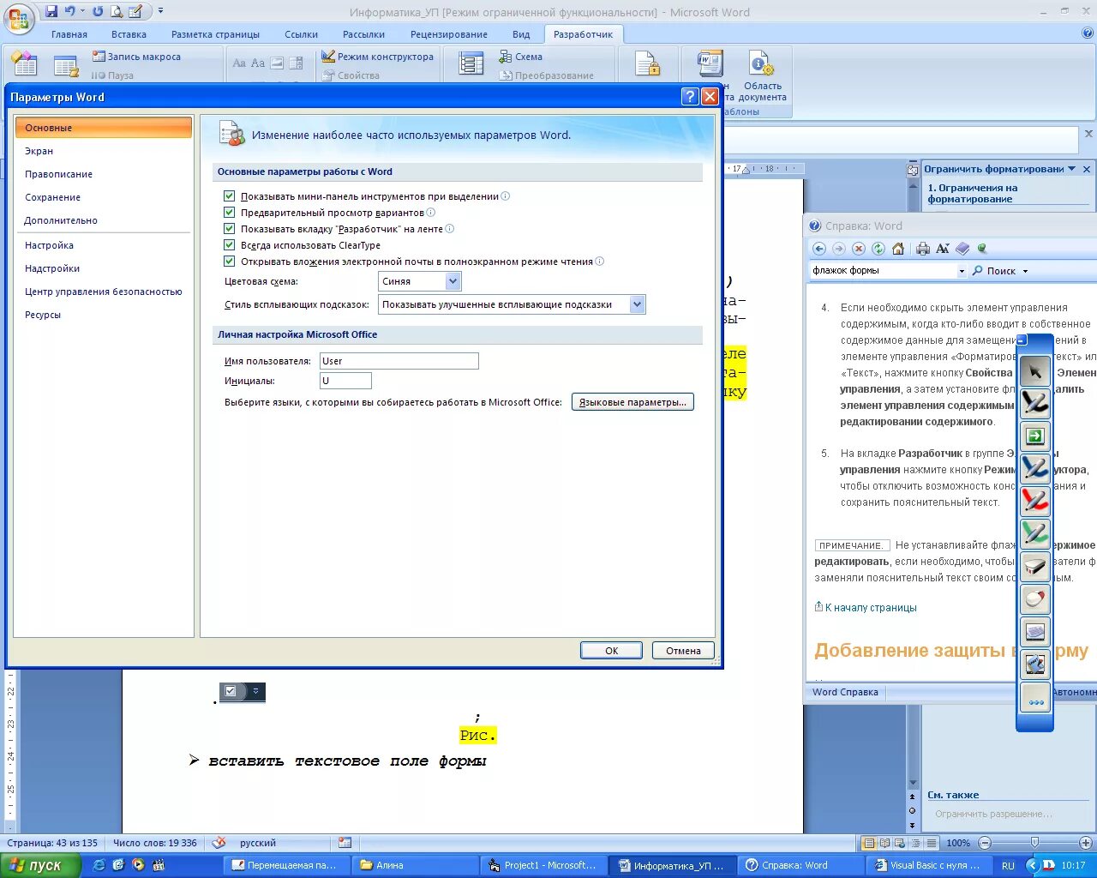Change font size in Word Help toolbar
This screenshot has height=878, width=1097.
[x=943, y=249]
